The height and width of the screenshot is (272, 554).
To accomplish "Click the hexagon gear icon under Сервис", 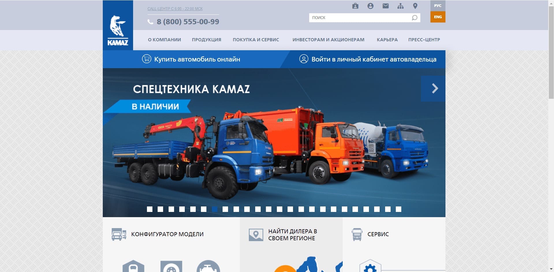I will (x=370, y=266).
